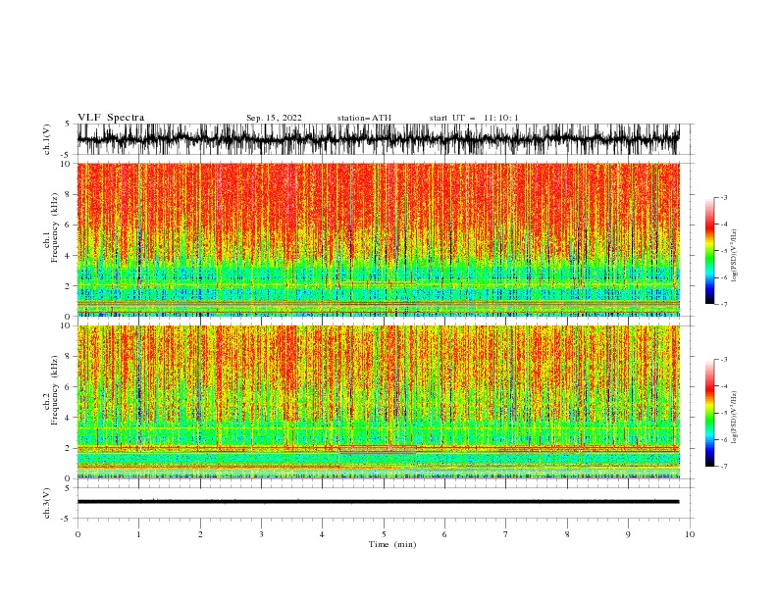Click the ch.2 "Frequency (kHz)" axis label
Viewport: 777px width, 600px height.
click(x=55, y=390)
